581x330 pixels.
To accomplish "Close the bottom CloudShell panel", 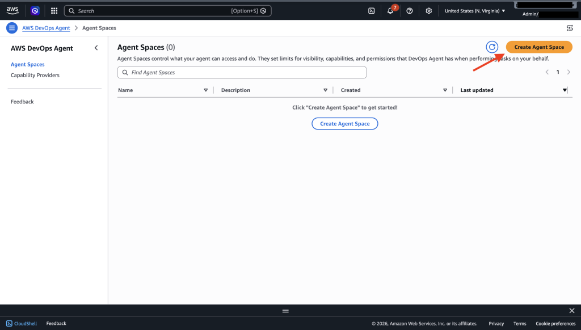I will 572,311.
